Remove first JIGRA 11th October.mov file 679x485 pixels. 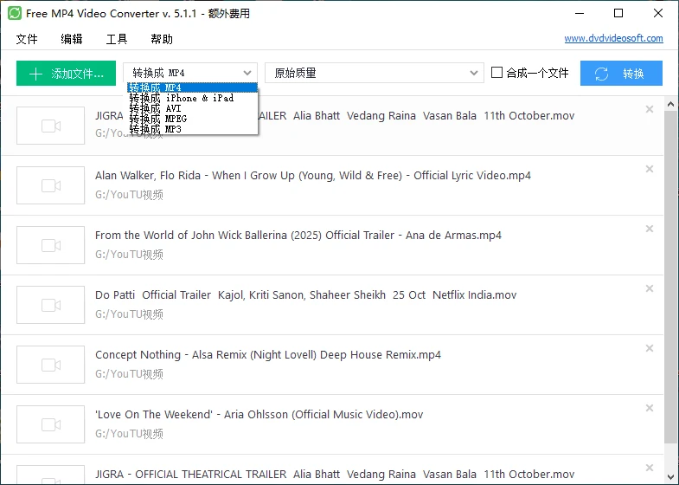coord(650,109)
